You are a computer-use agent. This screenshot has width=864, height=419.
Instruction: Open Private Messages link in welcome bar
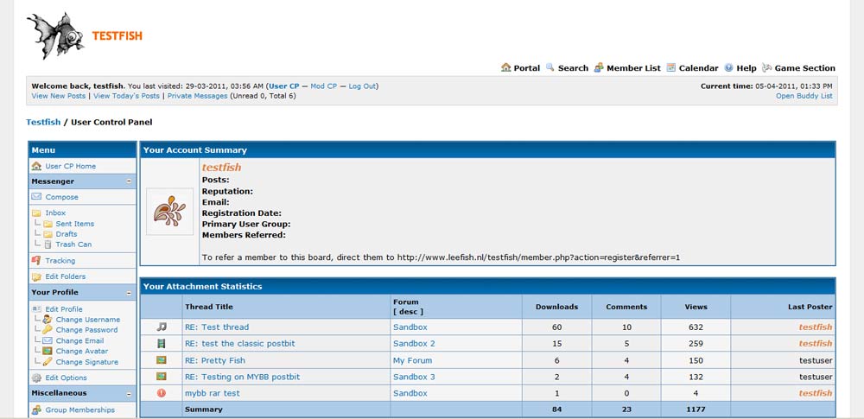click(x=198, y=96)
